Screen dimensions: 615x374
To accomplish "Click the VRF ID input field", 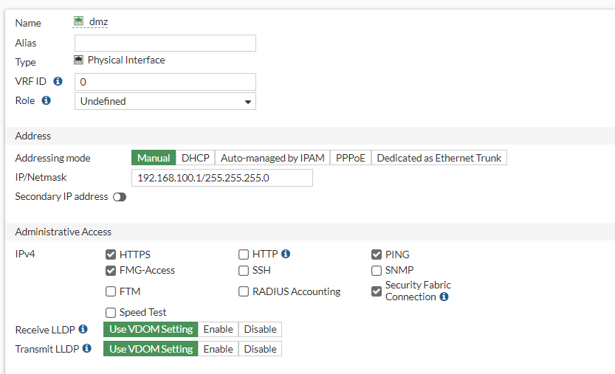I will tap(165, 82).
